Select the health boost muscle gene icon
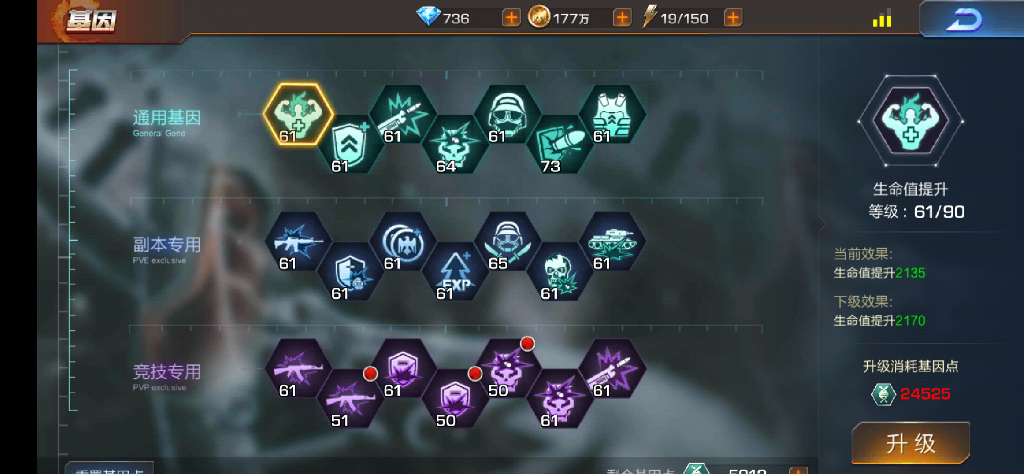 coord(298,114)
